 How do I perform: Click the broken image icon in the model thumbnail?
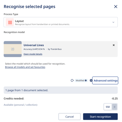(x=13, y=49)
